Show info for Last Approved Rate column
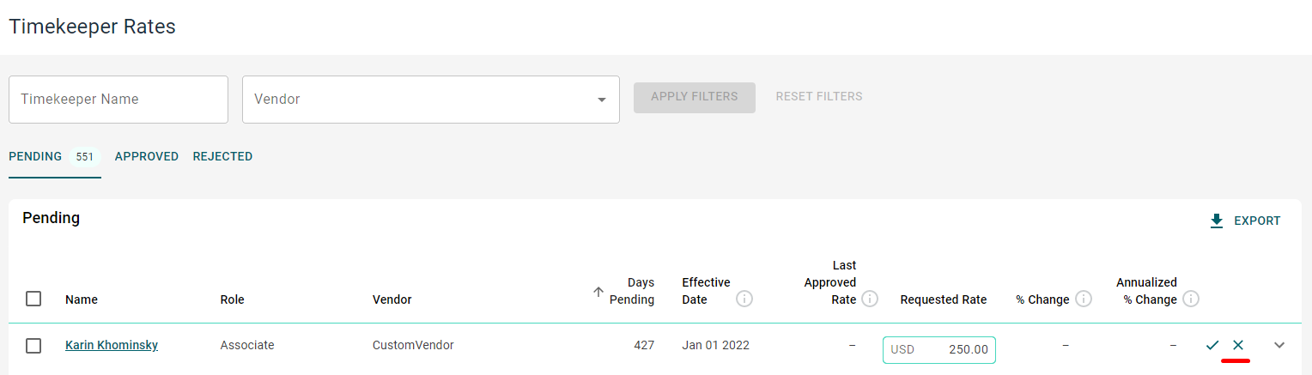1312x375 pixels. coord(870,299)
